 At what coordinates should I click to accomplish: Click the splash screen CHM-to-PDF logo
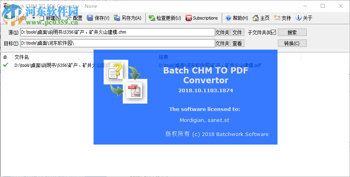pyautogui.click(x=126, y=82)
